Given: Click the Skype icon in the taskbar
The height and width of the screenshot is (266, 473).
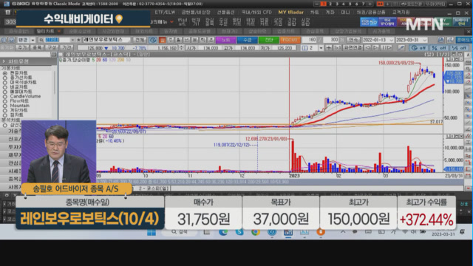Looking at the screenshot, I should tap(239, 232).
